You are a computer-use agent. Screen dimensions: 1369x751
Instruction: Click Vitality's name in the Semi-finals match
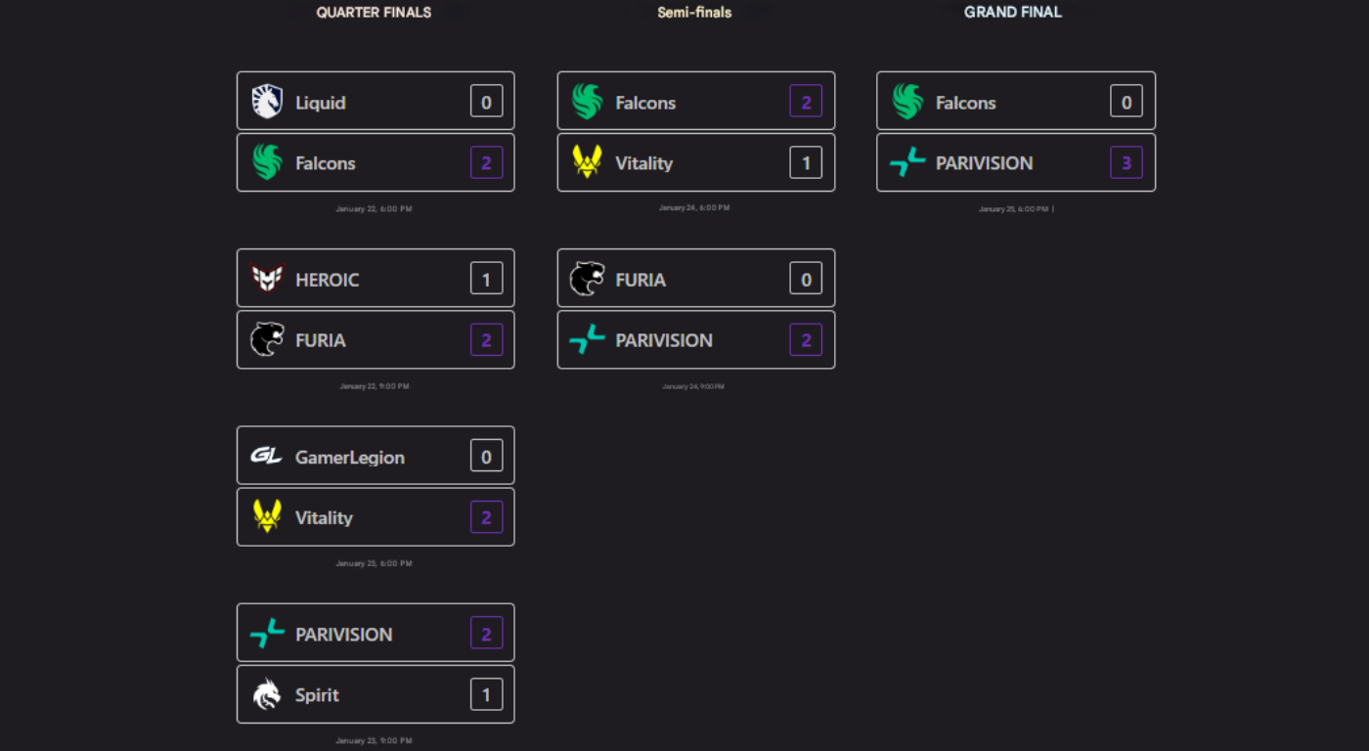pyautogui.click(x=643, y=163)
